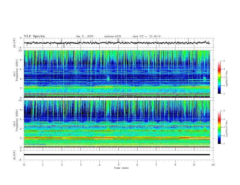Image resolution: width=240 pixels, height=185 pixels.
Task: Select the log(PSD) label beside ch.2 colorbar
Action: (227, 129)
